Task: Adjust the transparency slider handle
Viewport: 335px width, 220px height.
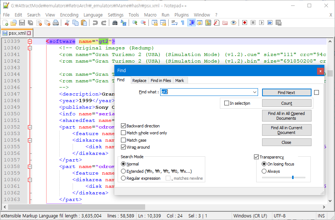Action: tap(293, 177)
